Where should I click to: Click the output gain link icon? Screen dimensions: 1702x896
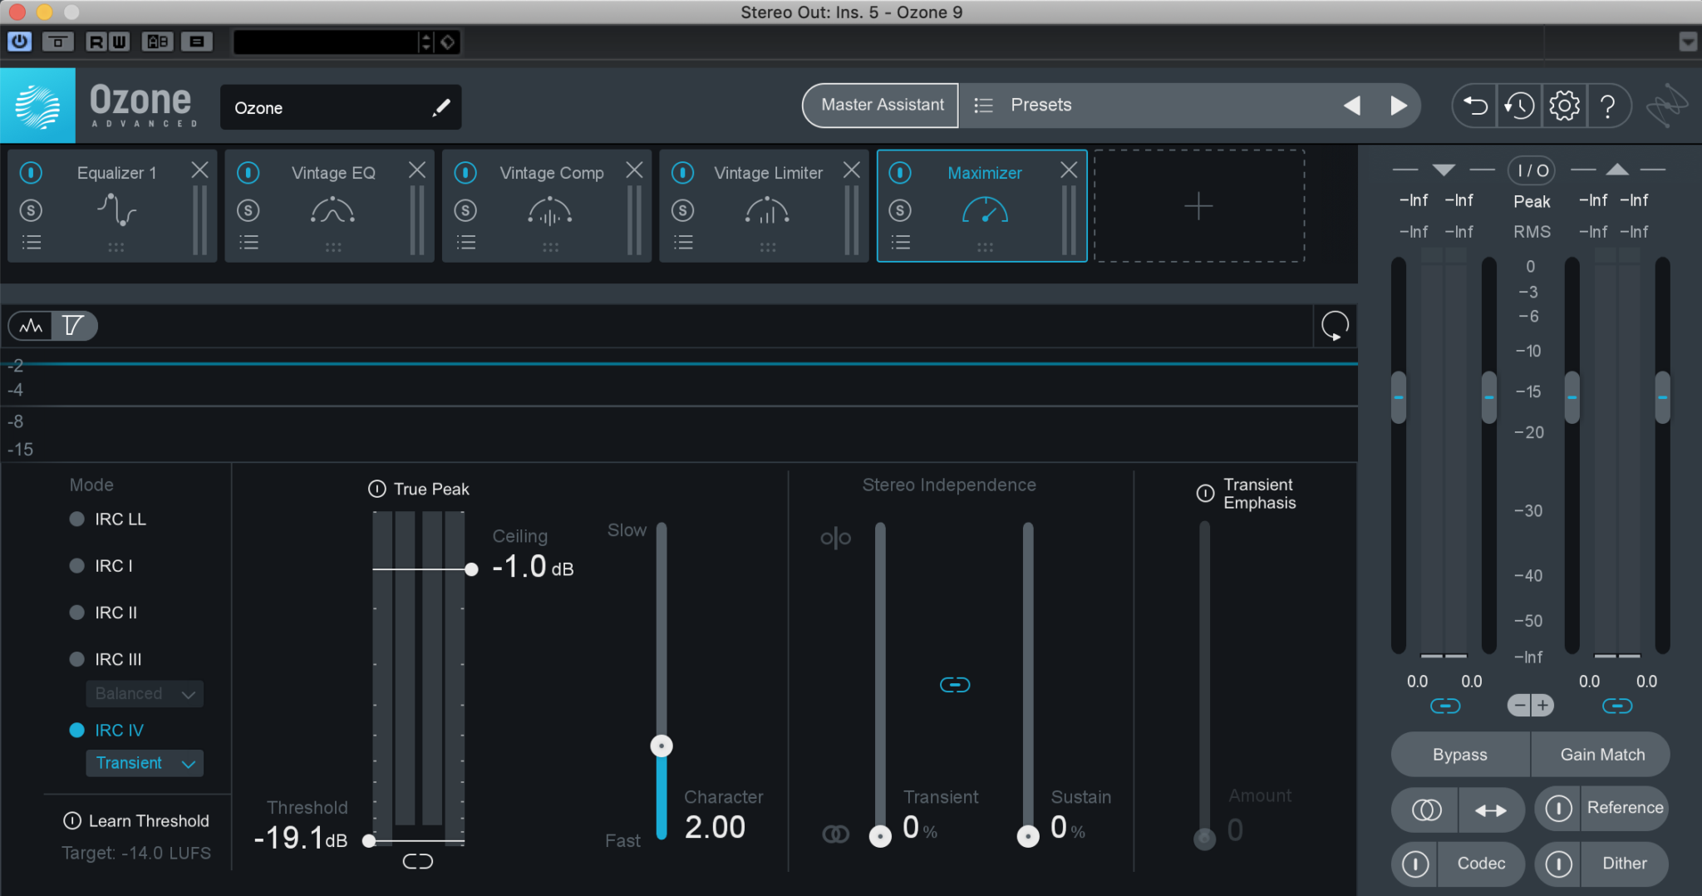click(1617, 706)
